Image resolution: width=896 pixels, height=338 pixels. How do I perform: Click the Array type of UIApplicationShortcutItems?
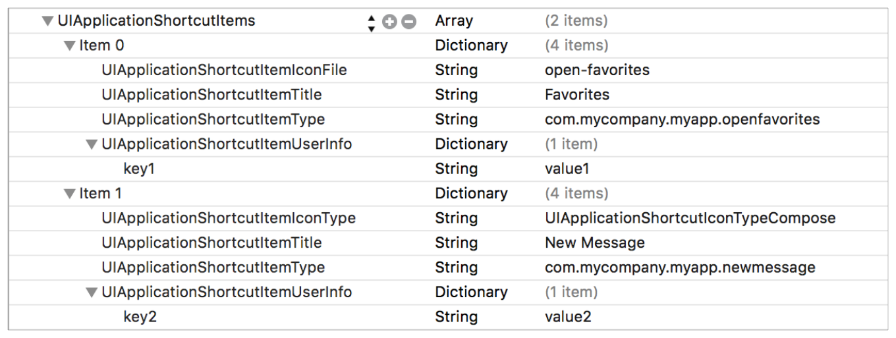[x=453, y=21]
